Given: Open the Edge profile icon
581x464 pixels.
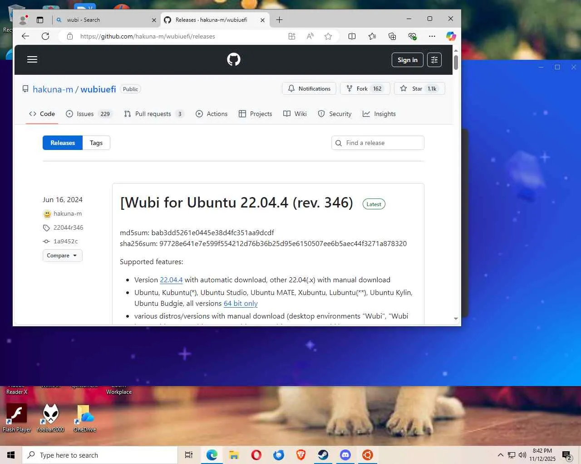Looking at the screenshot, I should coord(23,20).
